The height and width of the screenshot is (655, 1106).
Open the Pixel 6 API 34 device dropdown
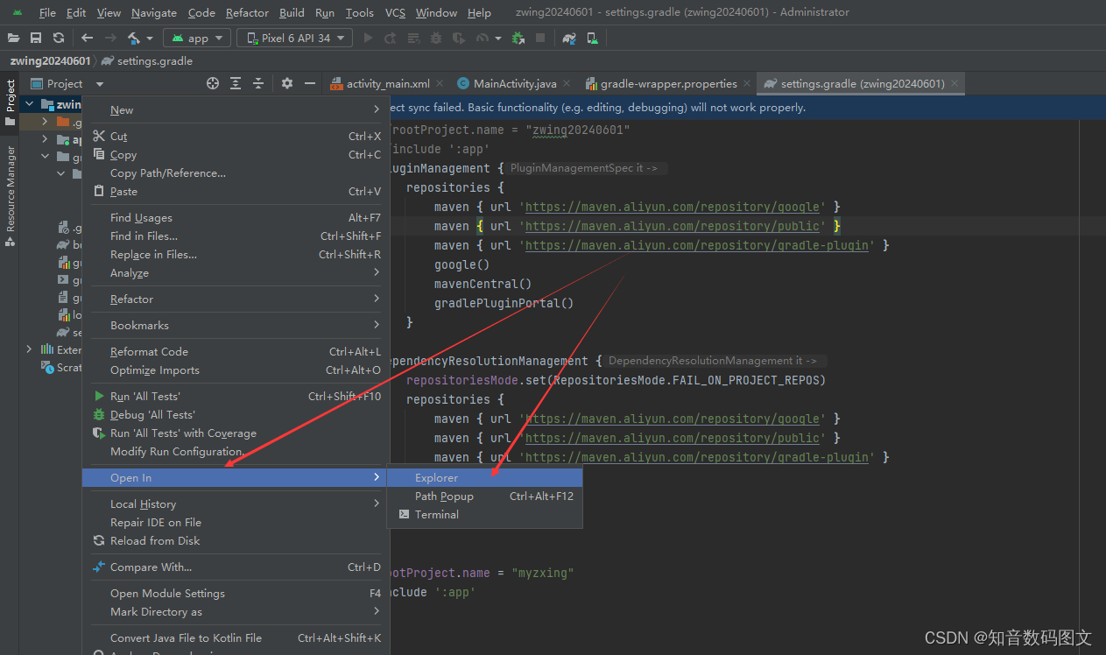click(x=294, y=38)
